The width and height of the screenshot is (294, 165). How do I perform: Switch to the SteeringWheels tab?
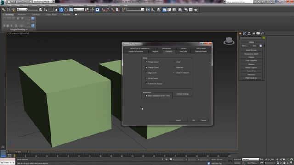click(x=201, y=51)
